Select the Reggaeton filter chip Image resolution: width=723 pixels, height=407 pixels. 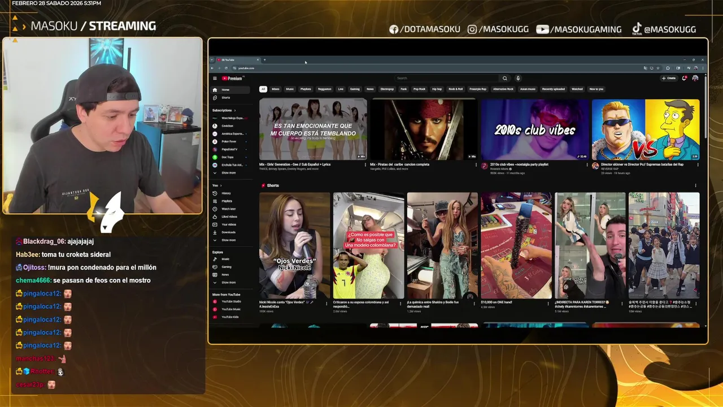(x=325, y=89)
